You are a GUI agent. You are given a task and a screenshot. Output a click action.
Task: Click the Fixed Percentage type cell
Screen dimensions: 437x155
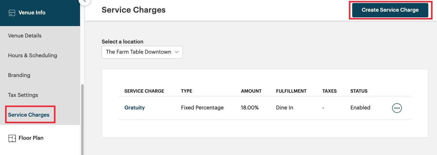pyautogui.click(x=202, y=108)
